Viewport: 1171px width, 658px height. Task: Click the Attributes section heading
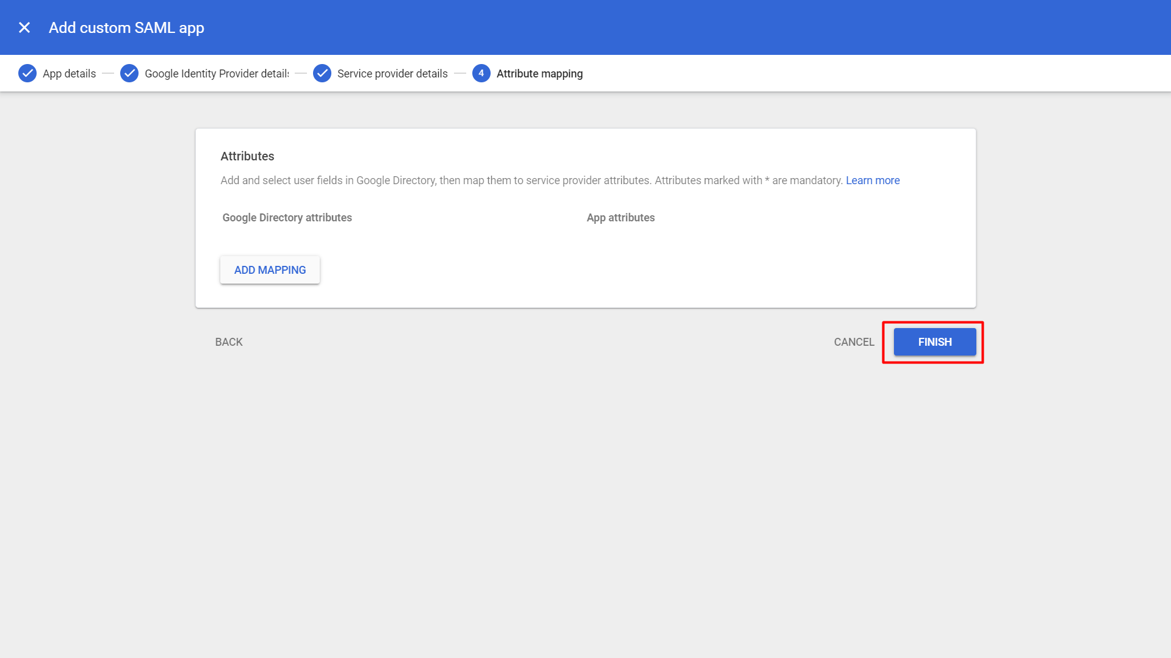[247, 156]
